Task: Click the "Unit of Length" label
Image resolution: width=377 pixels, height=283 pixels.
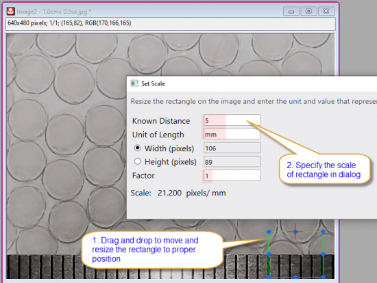Action: [158, 135]
